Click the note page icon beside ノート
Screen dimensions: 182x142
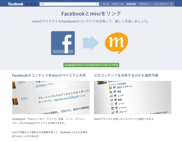112,104
